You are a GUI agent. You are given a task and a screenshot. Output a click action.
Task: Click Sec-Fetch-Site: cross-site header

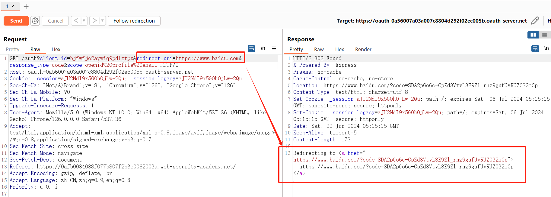point(49,146)
